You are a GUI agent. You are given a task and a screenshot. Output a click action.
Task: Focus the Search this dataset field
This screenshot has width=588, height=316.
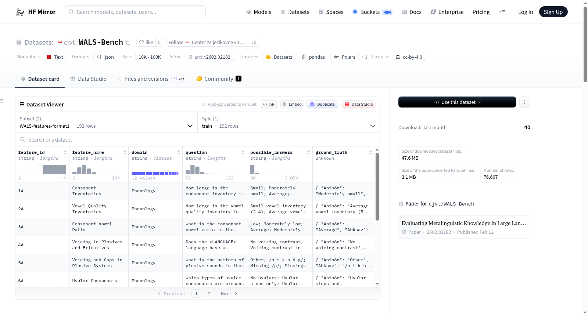[x=198, y=140]
